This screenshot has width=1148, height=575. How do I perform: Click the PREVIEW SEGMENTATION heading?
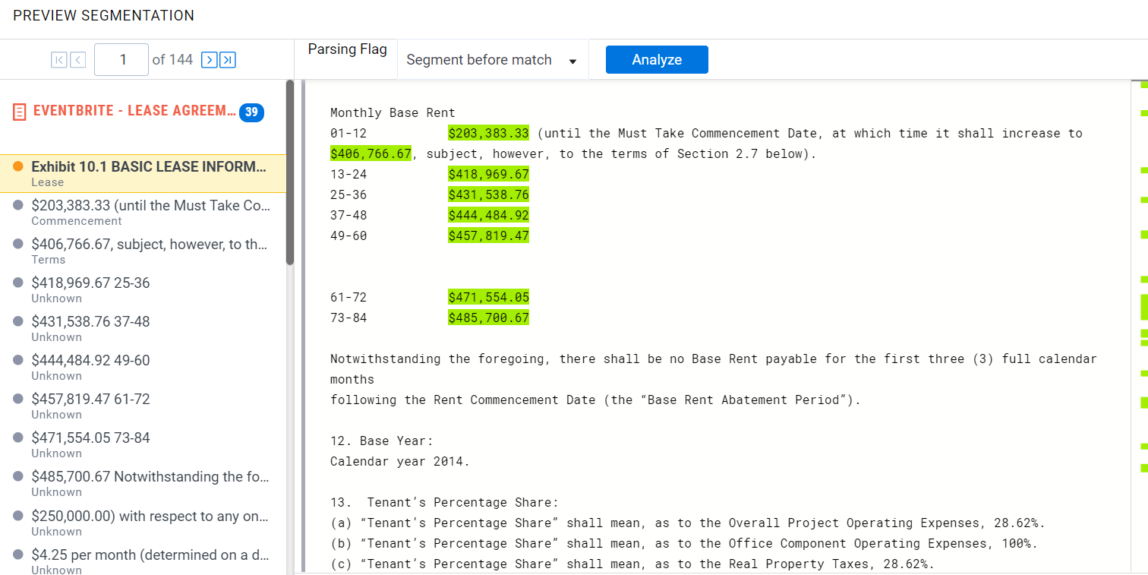103,15
